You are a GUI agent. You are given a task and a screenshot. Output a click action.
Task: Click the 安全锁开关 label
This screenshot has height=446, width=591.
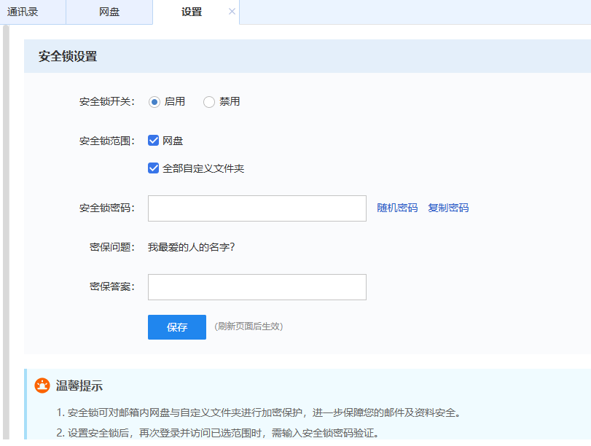click(x=107, y=102)
